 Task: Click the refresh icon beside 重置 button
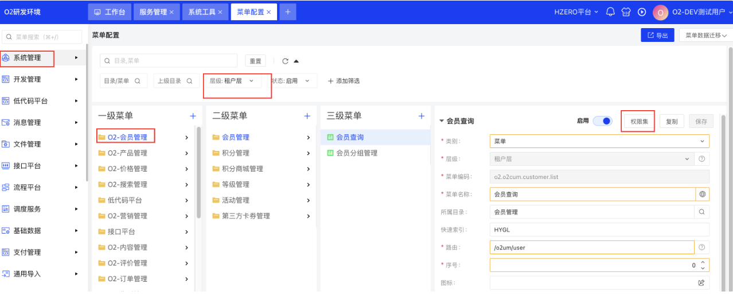(x=285, y=61)
